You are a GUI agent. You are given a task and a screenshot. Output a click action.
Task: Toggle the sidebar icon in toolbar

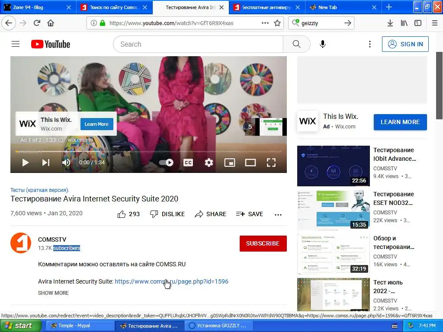point(418,23)
